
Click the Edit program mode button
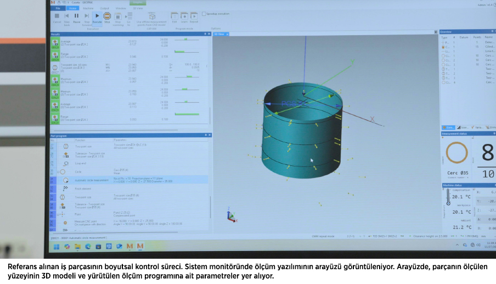click(x=174, y=16)
